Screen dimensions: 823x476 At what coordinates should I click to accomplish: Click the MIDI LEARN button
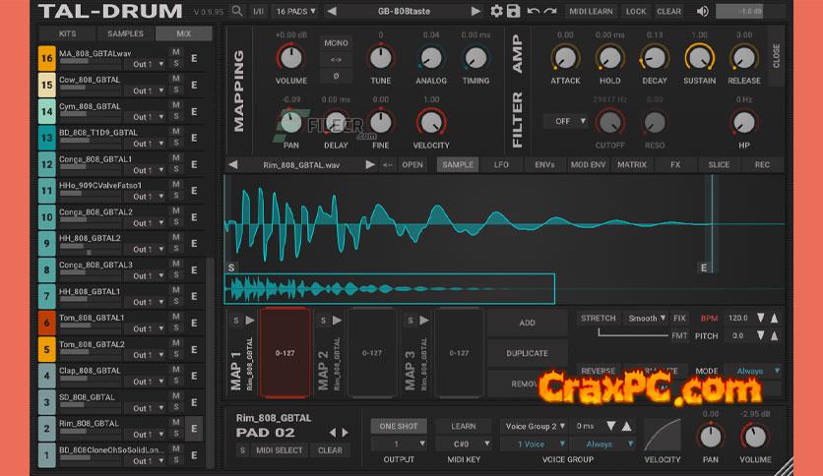pyautogui.click(x=591, y=12)
